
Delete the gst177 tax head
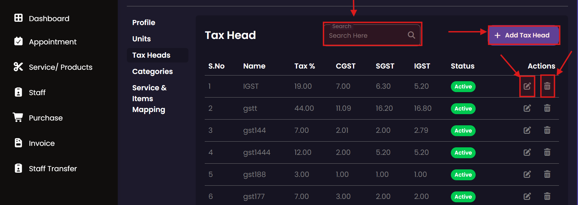click(x=547, y=197)
